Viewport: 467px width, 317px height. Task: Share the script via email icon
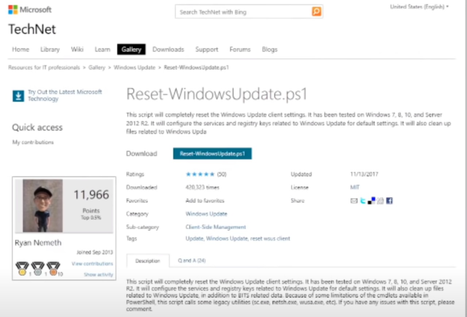tap(354, 201)
